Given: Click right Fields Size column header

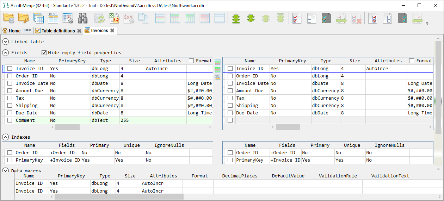Looking at the screenshot, I should tap(355, 61).
